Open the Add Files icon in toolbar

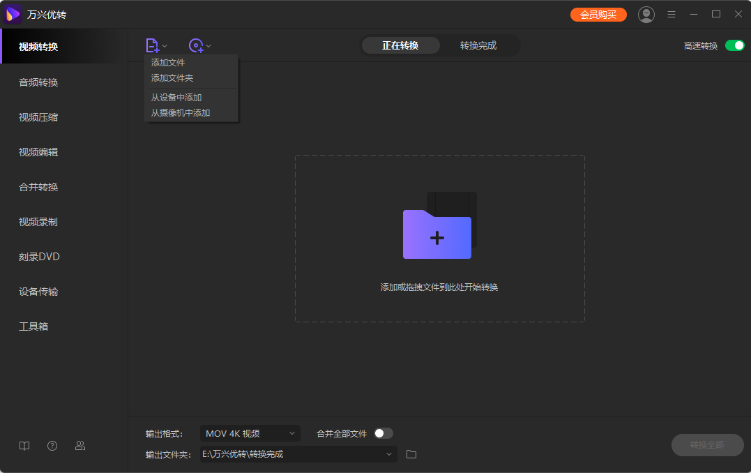(153, 45)
